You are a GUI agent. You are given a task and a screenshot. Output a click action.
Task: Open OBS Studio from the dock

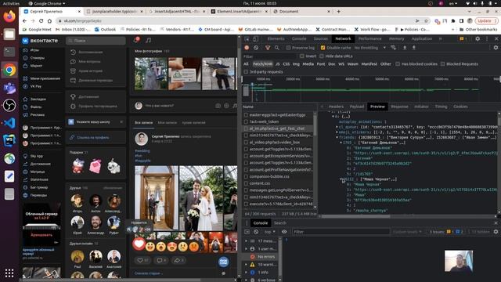(9, 105)
